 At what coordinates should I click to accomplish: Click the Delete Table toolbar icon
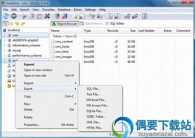(x=82, y=16)
